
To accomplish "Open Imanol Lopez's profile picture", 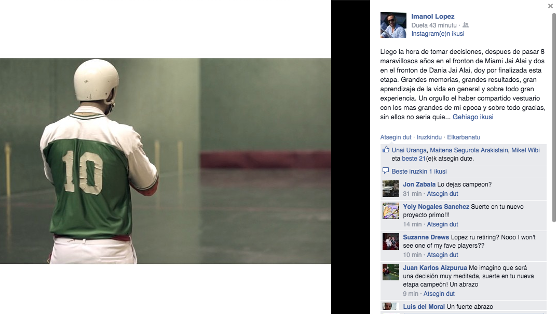I will tap(393, 25).
